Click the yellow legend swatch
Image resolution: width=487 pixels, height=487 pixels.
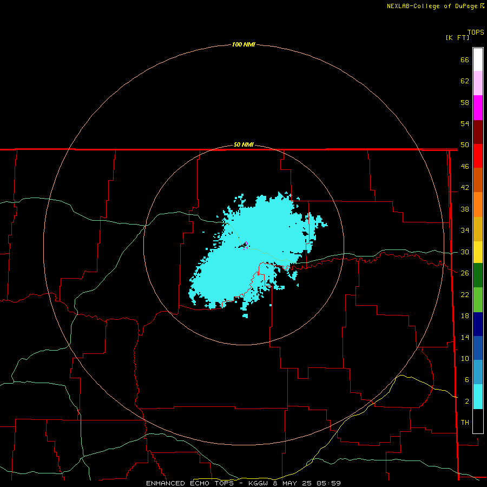(478, 252)
